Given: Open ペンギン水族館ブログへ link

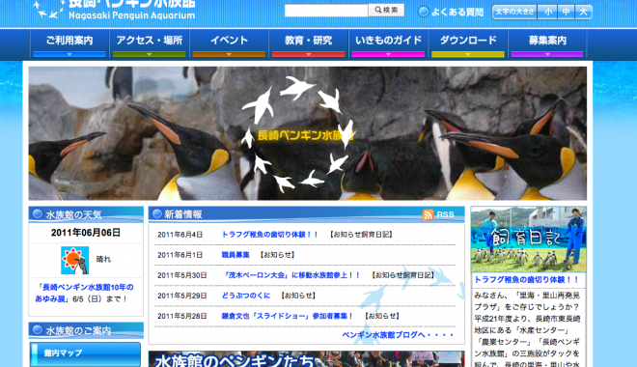Looking at the screenshot, I should tap(398, 335).
